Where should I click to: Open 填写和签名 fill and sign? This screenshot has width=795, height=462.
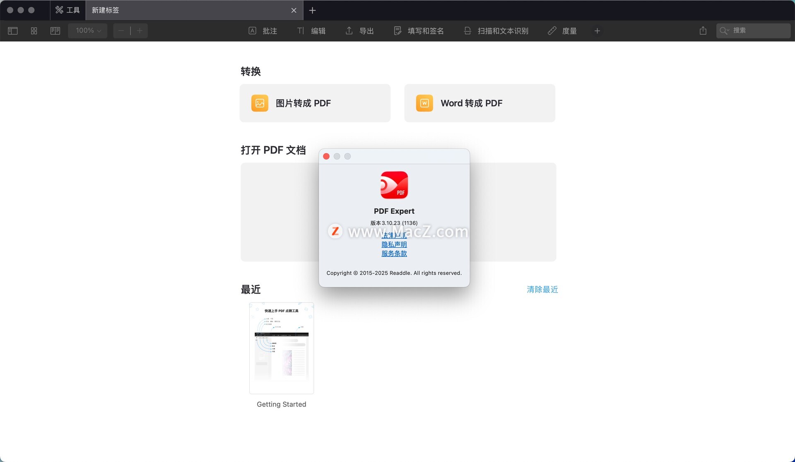tap(419, 31)
